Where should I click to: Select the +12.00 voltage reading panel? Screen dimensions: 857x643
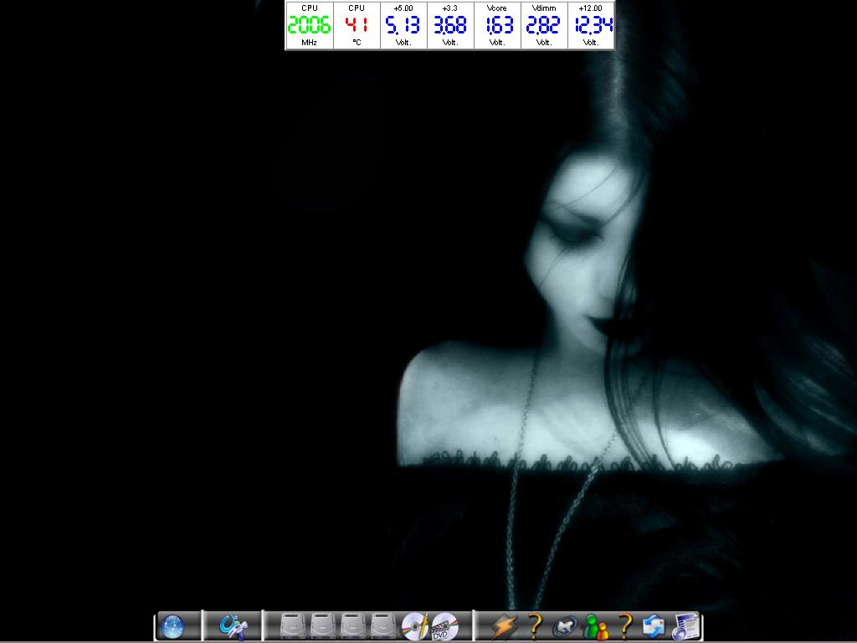[x=591, y=26]
